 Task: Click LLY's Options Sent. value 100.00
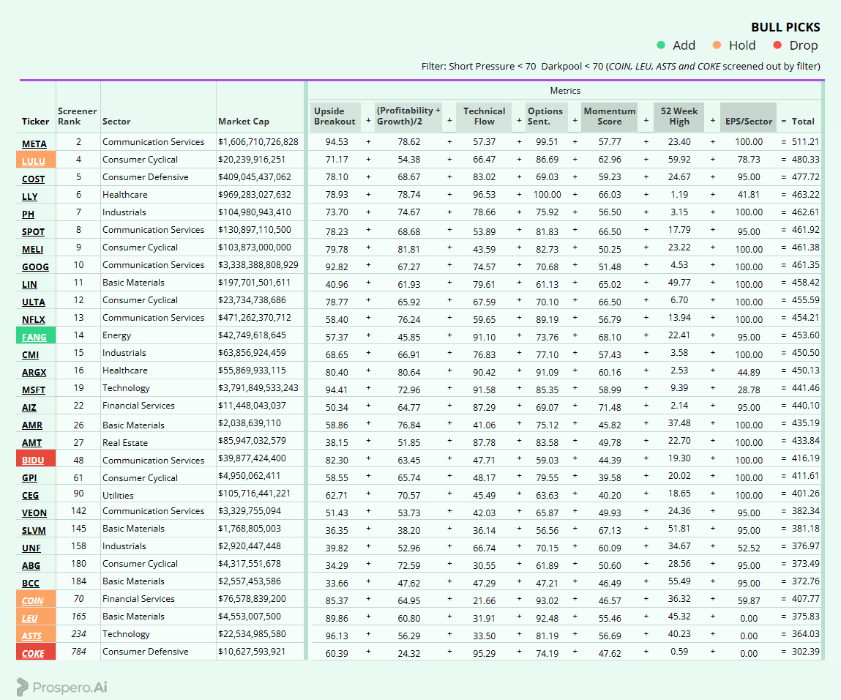coord(547,195)
